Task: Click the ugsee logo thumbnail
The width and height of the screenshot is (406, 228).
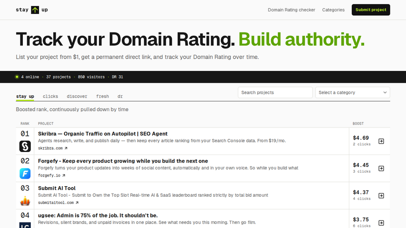Action: (25, 225)
